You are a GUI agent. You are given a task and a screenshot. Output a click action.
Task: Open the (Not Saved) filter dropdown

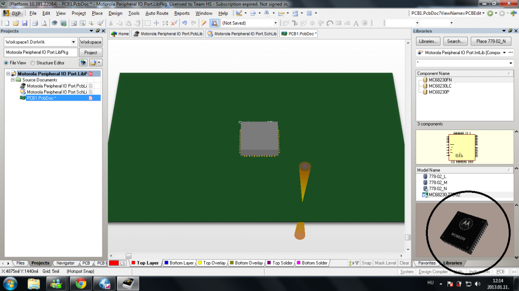point(275,23)
